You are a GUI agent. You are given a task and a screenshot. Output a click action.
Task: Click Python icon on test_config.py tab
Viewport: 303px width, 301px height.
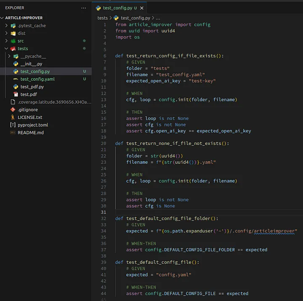(x=98, y=8)
